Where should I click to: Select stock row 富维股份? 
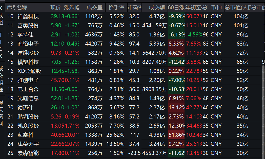pos(135,53)
